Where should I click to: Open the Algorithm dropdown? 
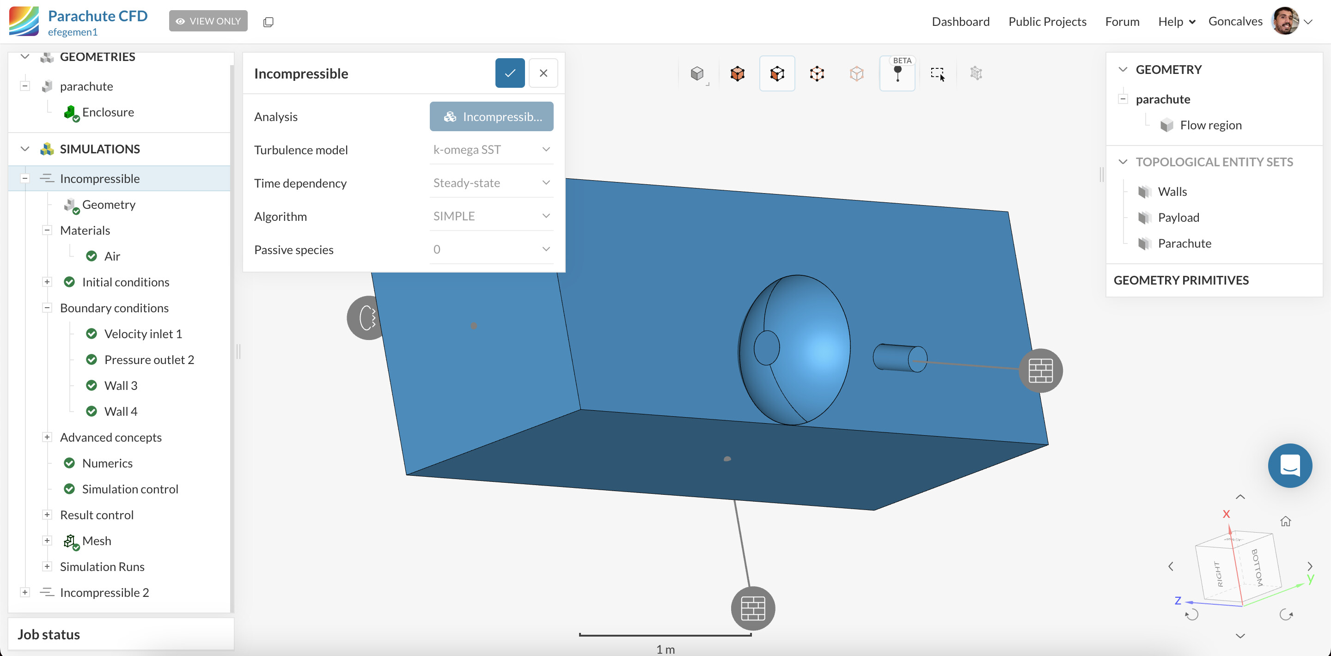click(491, 216)
